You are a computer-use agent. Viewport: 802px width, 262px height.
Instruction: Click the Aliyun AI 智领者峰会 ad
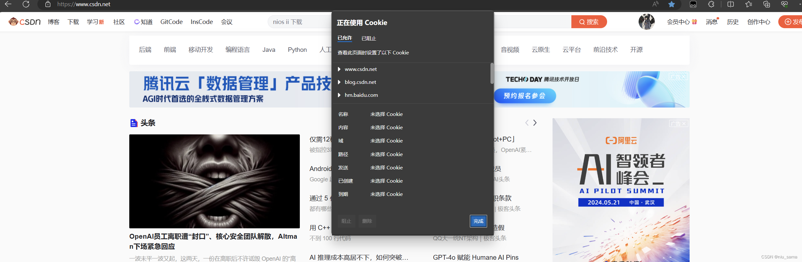coord(621,190)
